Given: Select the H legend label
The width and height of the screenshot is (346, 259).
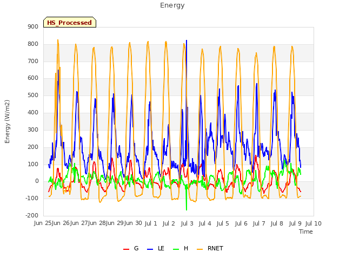Looking at the screenshot, I should click(186, 248).
